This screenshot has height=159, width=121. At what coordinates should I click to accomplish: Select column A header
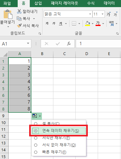click(x=20, y=54)
